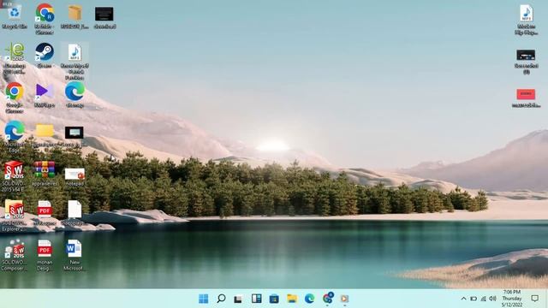Viewport: 548px width, 308px height.
Task: Expand the hidden system tray icons chevron
Action: pyautogui.click(x=463, y=299)
